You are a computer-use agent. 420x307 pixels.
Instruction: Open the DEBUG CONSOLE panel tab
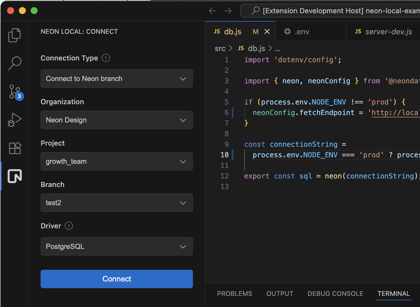(335, 294)
